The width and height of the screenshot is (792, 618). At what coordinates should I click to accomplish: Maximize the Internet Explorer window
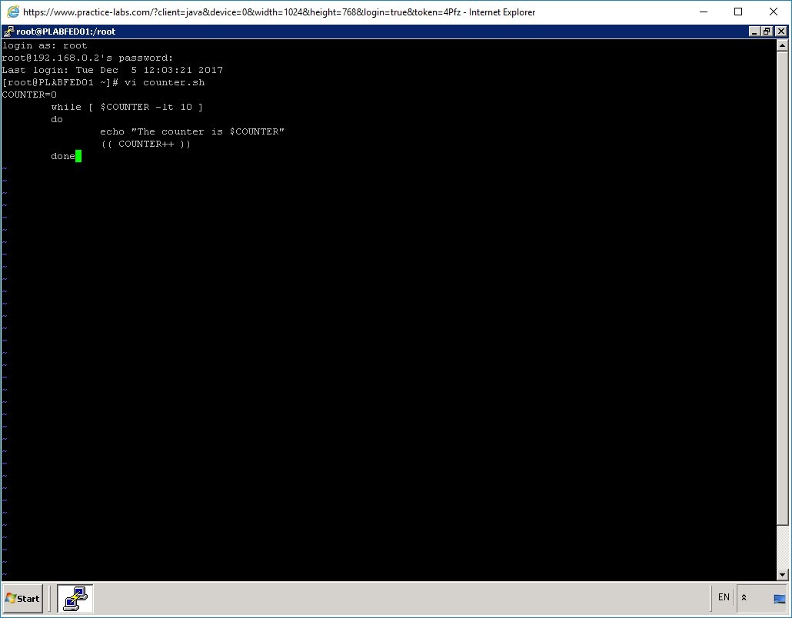(737, 12)
